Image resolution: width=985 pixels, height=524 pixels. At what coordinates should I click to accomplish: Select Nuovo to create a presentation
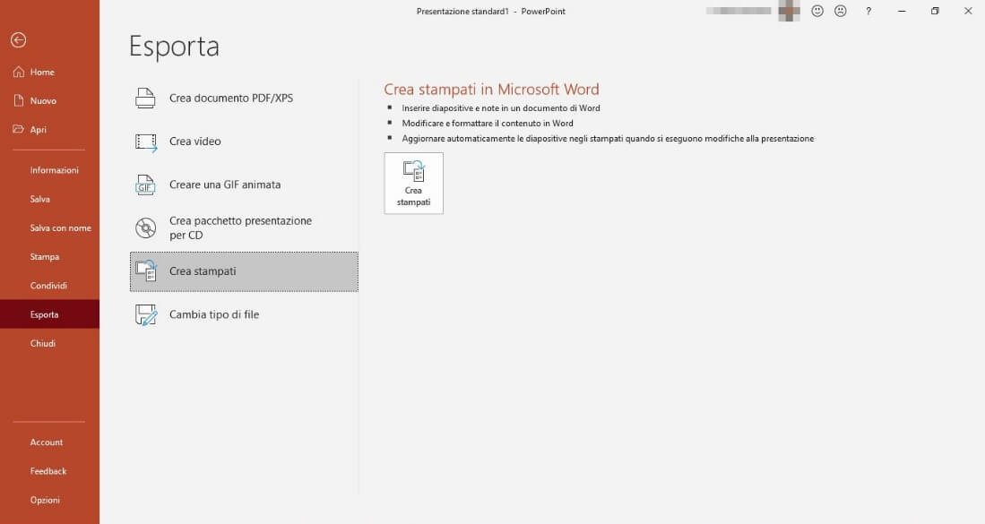pos(43,100)
